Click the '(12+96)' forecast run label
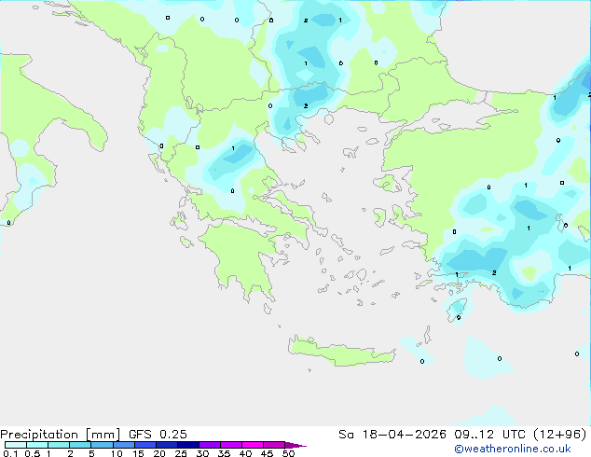Screen dimensions: 591x457 pos(559,435)
